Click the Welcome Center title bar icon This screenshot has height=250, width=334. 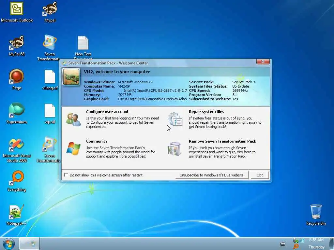point(64,63)
